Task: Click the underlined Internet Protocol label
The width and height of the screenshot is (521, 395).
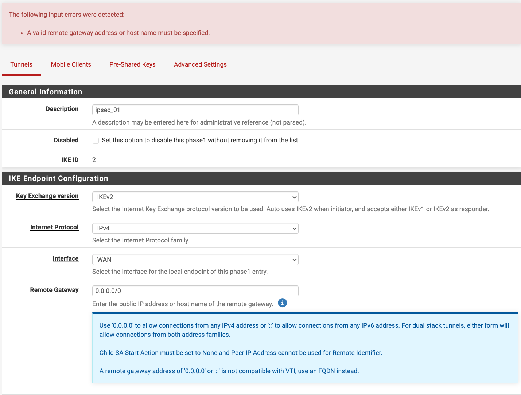Action: [54, 227]
